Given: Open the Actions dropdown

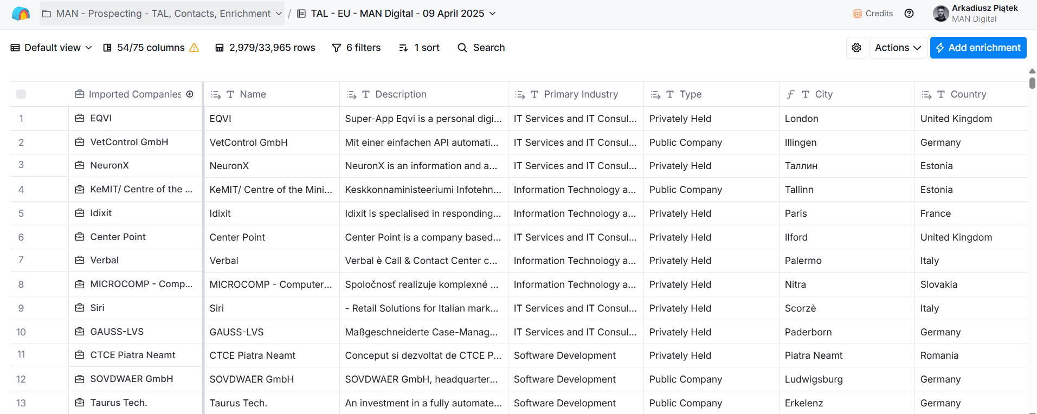Looking at the screenshot, I should [898, 48].
